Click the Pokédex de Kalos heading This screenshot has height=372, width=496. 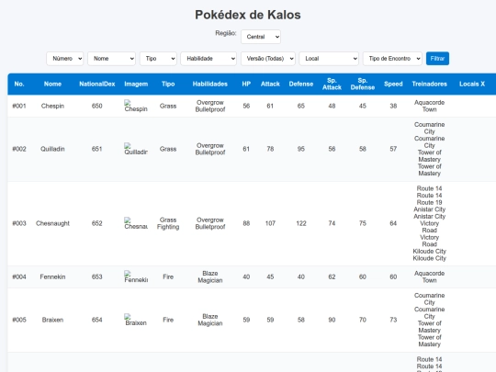(x=248, y=15)
